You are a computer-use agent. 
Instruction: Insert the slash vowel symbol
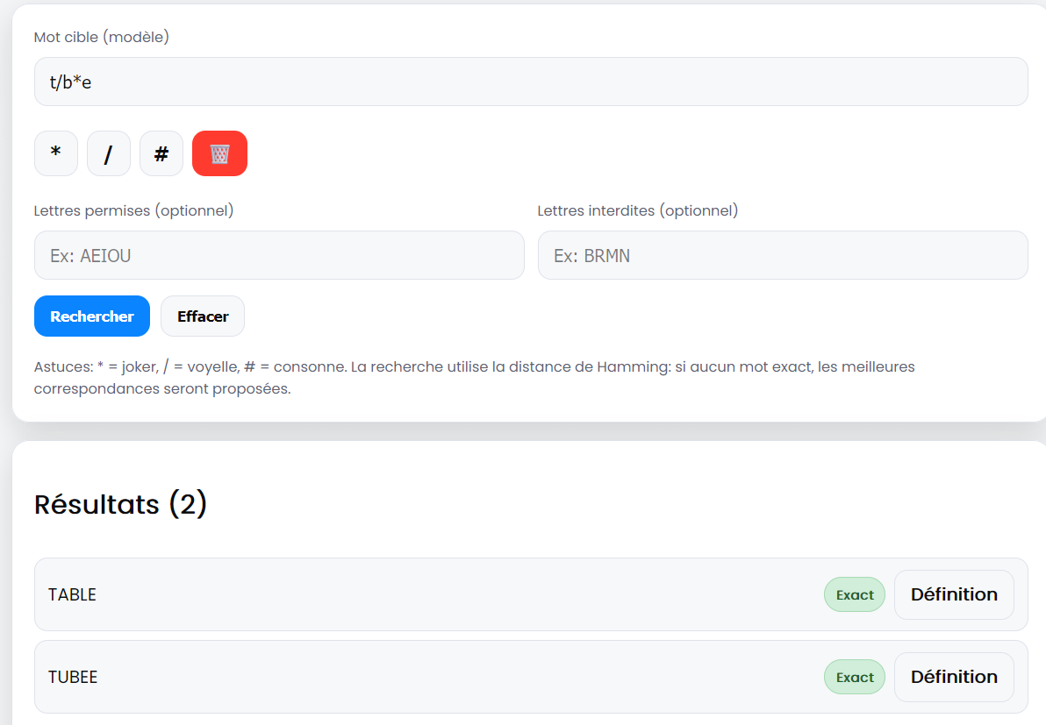click(x=109, y=153)
